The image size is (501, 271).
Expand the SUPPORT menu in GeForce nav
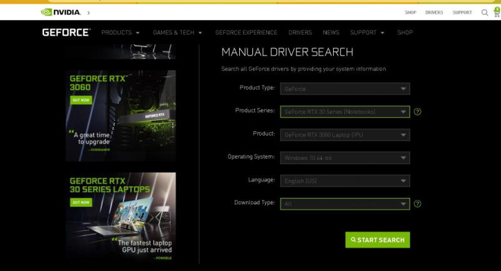(367, 32)
